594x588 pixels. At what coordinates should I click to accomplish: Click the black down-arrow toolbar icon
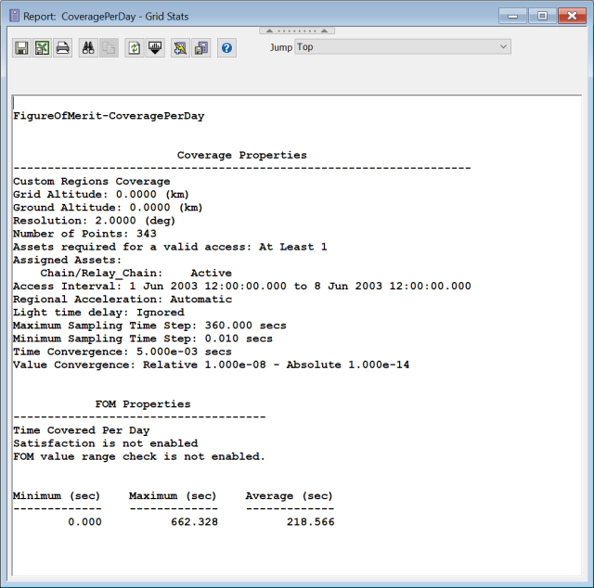click(155, 48)
